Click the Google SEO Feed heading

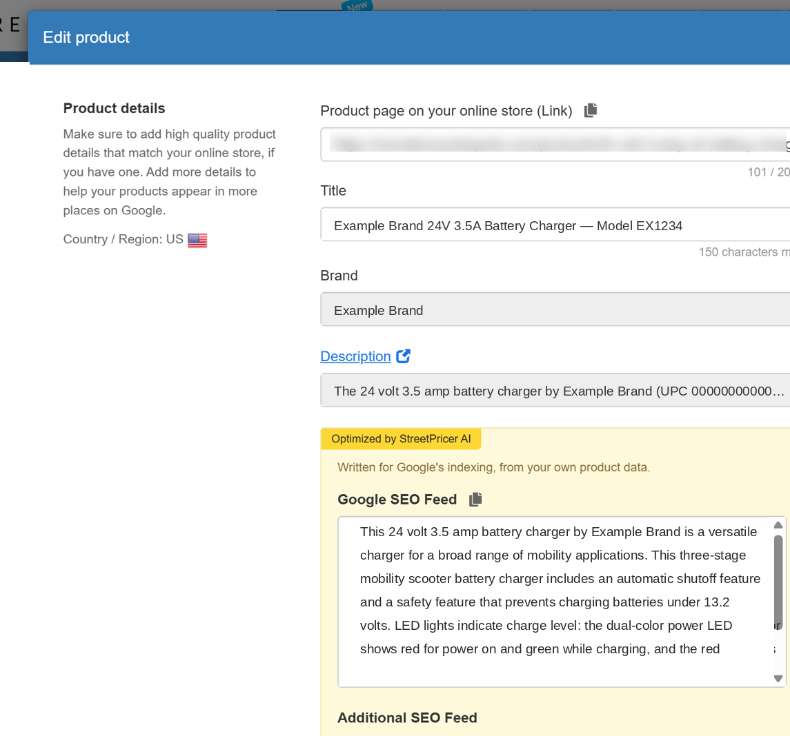point(397,500)
